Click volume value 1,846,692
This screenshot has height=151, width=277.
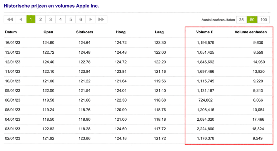click(205, 62)
